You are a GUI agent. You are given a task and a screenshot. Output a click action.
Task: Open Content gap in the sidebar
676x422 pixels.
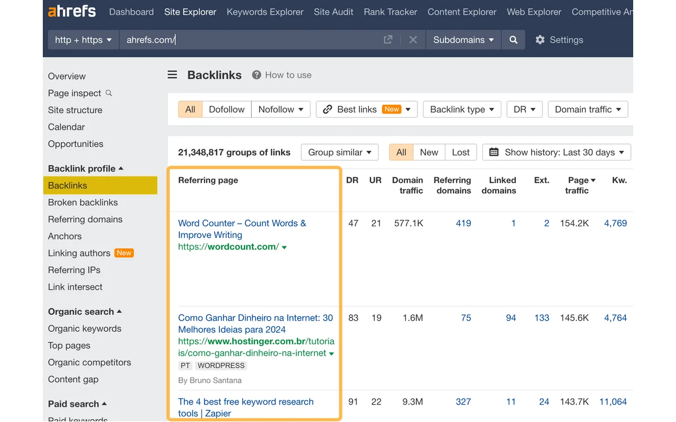click(x=73, y=379)
